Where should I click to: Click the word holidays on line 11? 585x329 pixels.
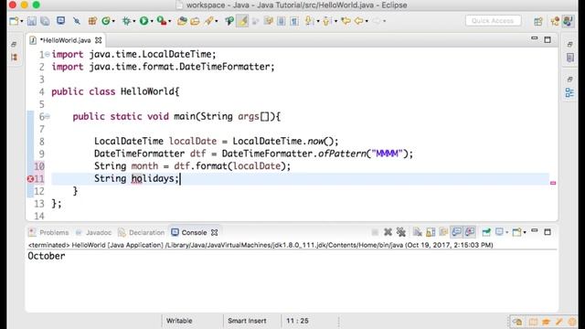[153, 179]
